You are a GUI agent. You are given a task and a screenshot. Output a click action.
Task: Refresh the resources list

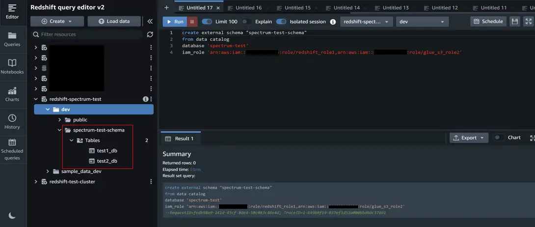pyautogui.click(x=150, y=34)
